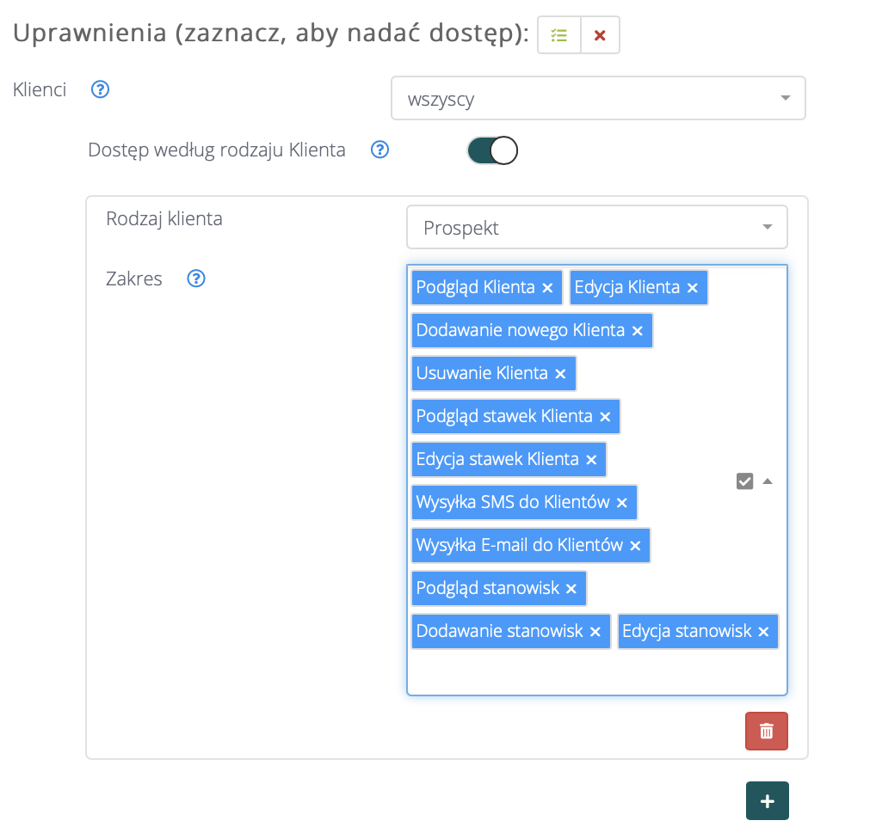
Task: Open the Klienci dropdown showing wszyscy
Action: click(598, 98)
